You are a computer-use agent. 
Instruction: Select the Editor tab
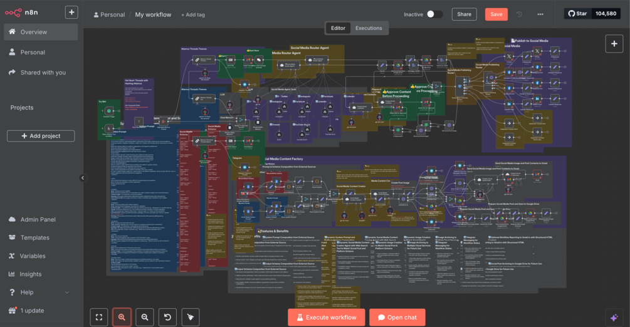point(338,28)
